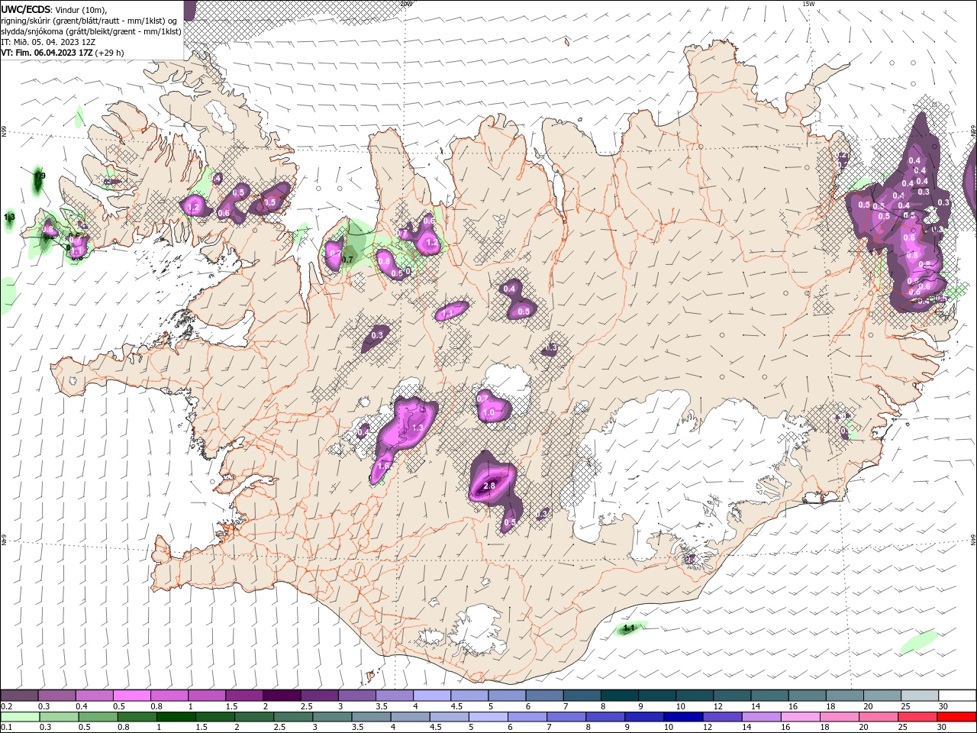The width and height of the screenshot is (977, 733).
Task: Click the "UWC/ECDS" title text
Action: 26,9
